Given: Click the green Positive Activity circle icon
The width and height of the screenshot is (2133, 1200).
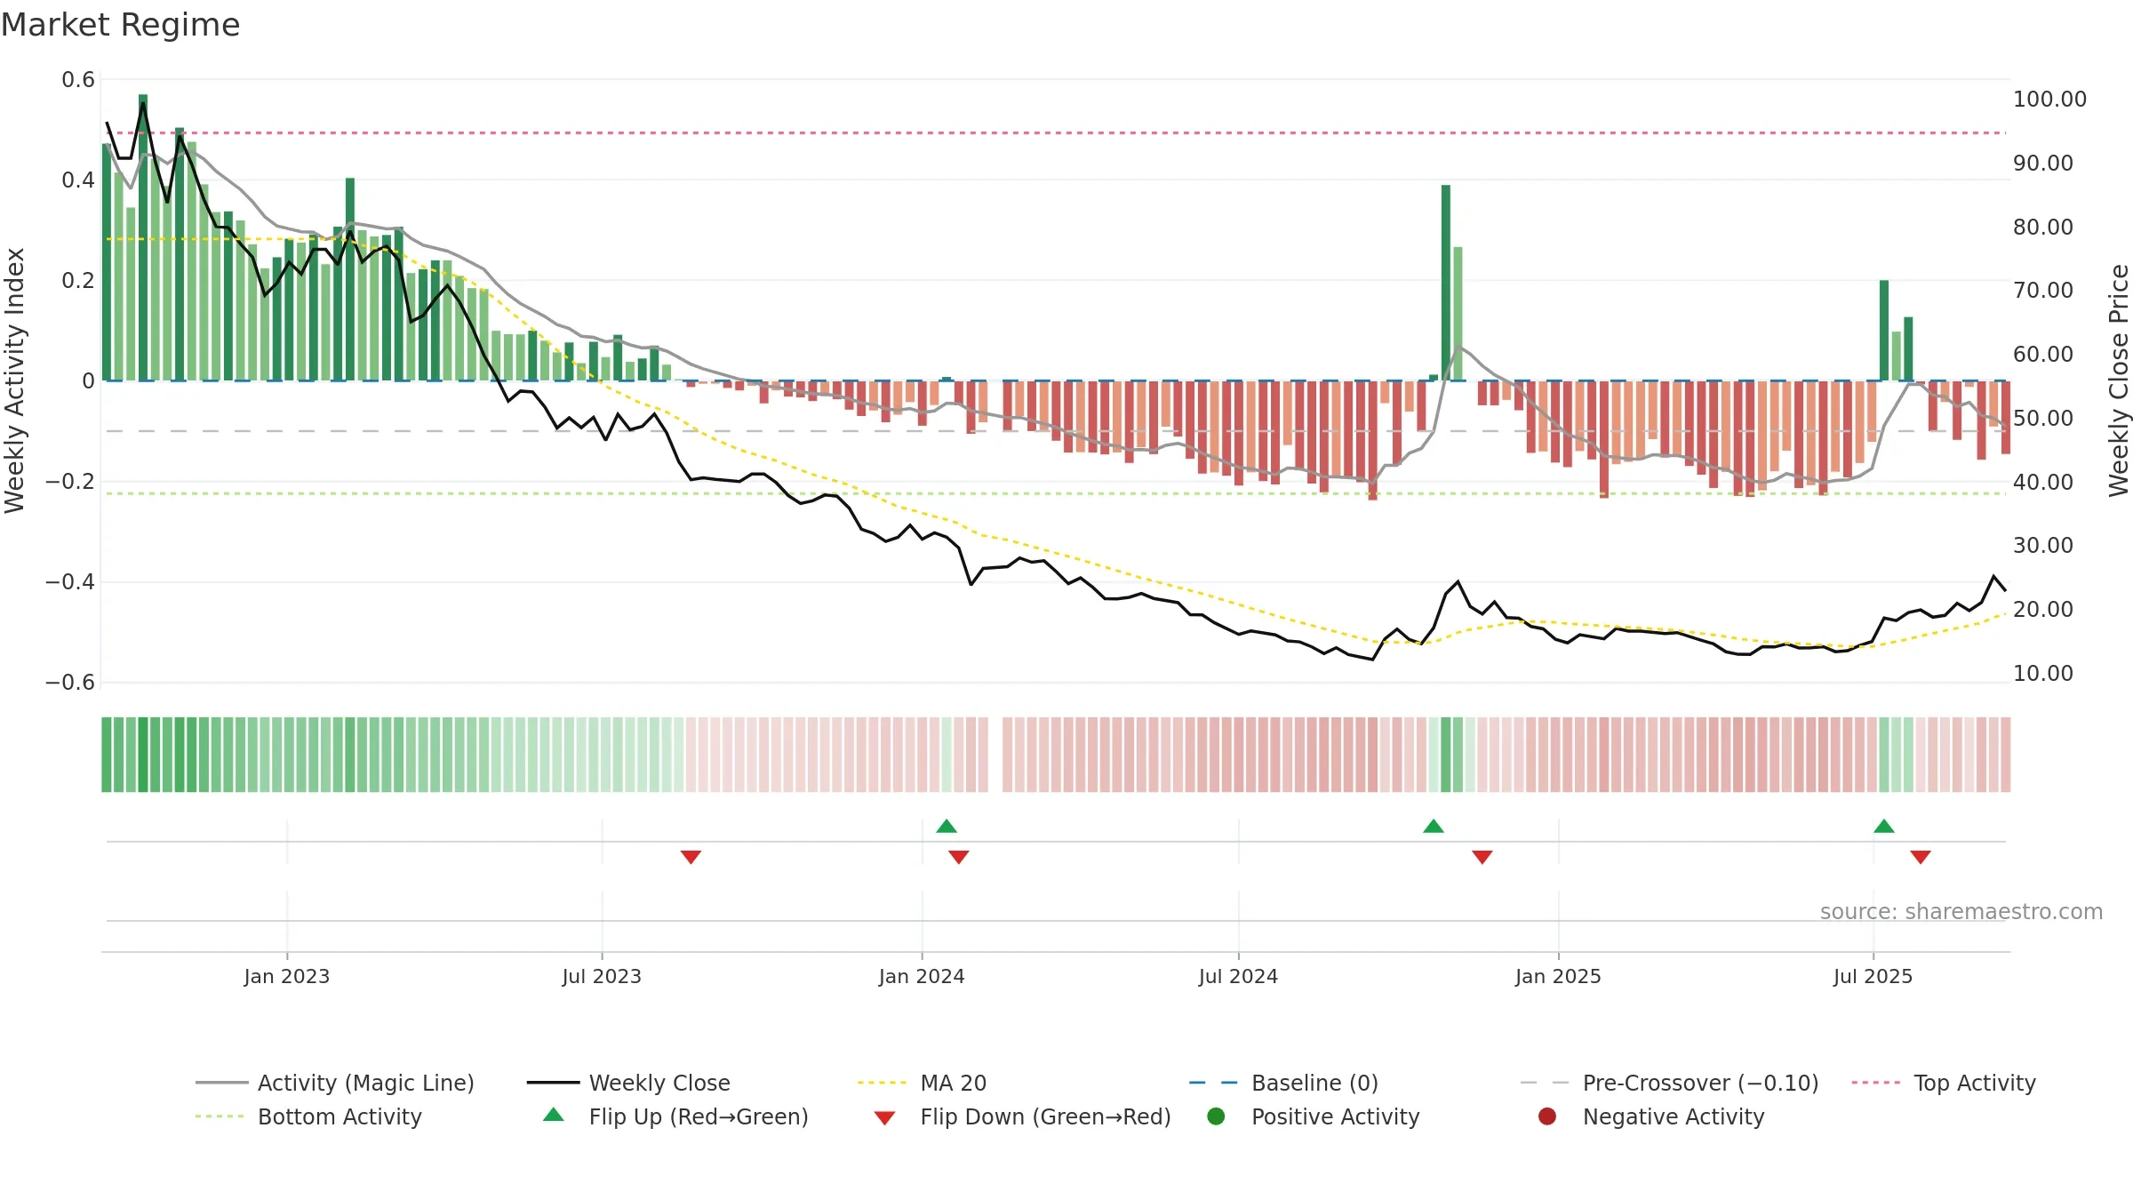Looking at the screenshot, I should coord(1216,1116).
